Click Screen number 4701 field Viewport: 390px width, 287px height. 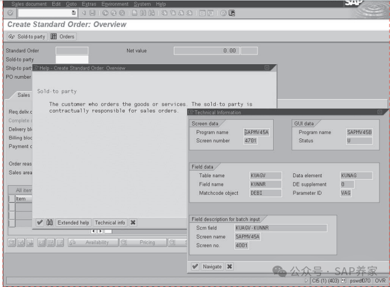pyautogui.click(x=251, y=141)
